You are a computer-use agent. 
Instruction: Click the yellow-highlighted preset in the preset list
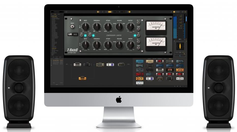click(x=54, y=48)
